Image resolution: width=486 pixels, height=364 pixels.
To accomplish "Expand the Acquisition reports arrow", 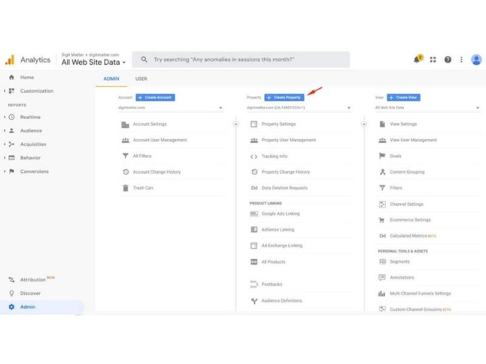I will [4, 144].
